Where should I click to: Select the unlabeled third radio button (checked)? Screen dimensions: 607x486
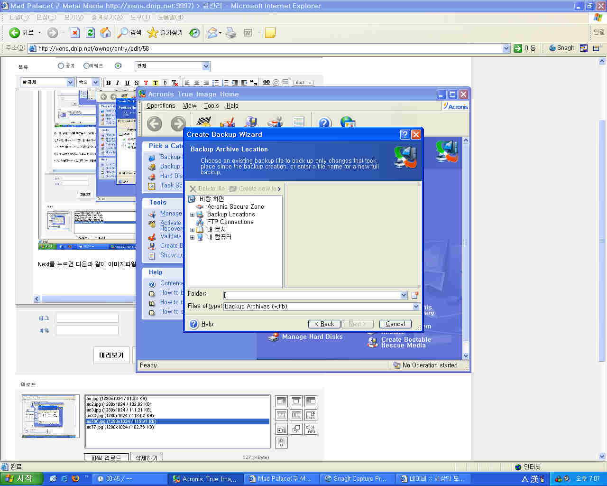tap(118, 66)
